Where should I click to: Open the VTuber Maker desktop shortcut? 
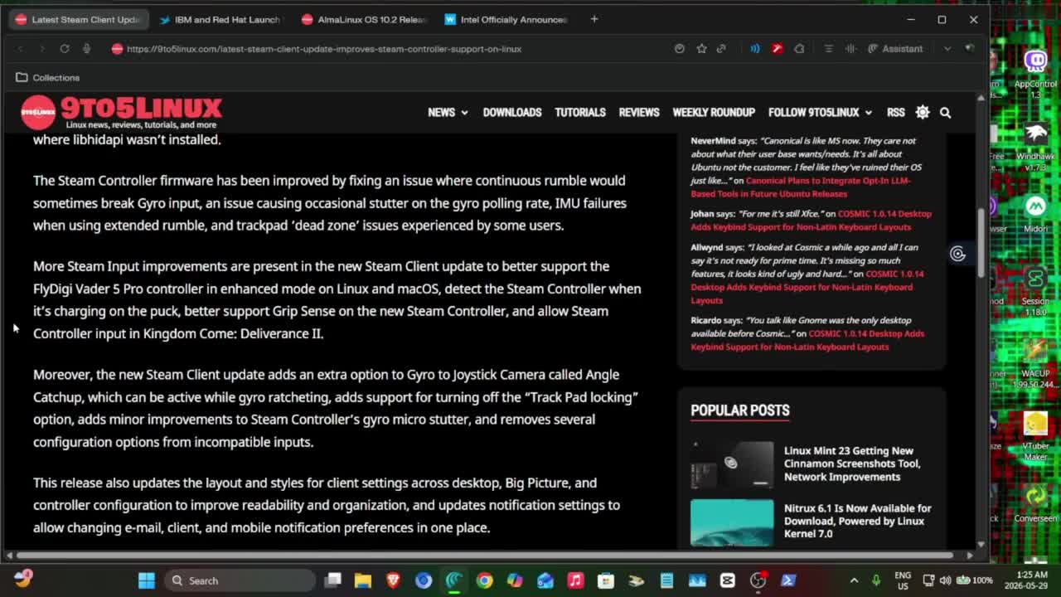click(x=1035, y=434)
